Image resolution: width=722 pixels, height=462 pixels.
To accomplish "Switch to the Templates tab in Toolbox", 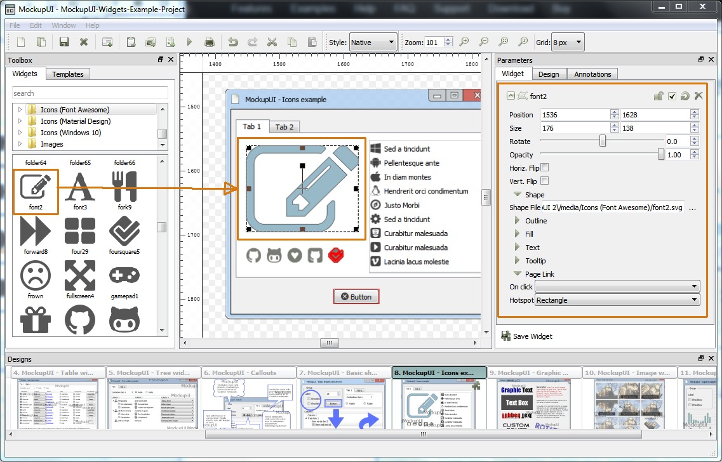I will tap(68, 74).
